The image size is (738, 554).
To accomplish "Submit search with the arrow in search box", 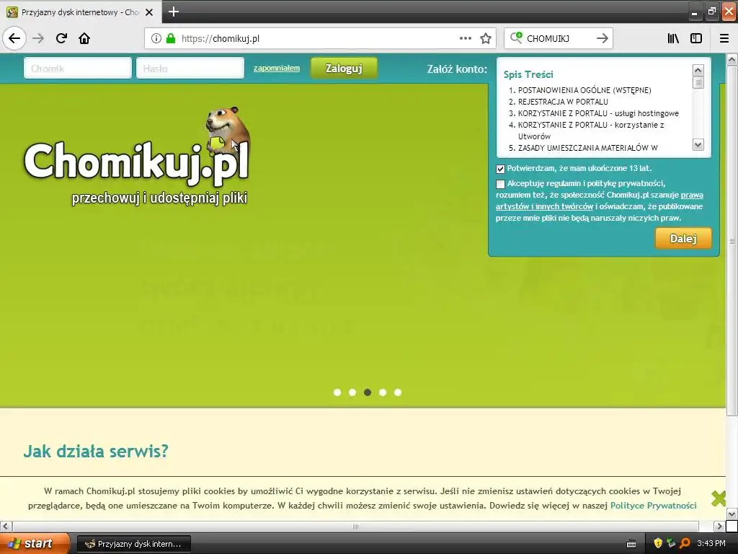I will (602, 39).
